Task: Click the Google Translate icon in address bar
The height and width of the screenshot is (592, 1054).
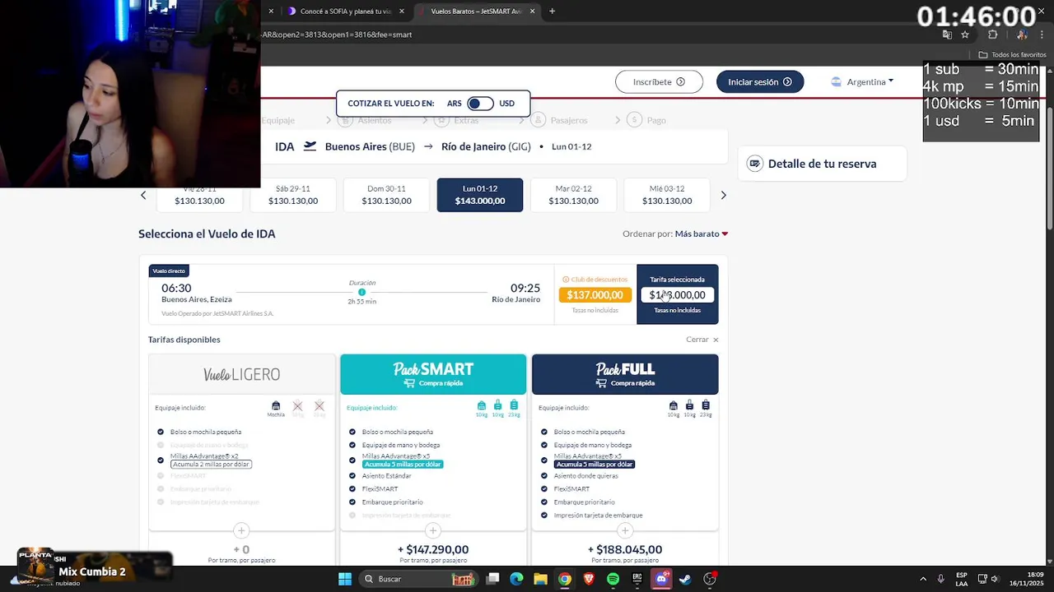Action: tap(947, 35)
